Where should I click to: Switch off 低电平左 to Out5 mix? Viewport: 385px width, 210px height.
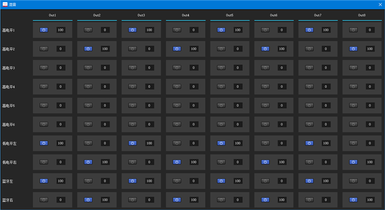coord(221,143)
